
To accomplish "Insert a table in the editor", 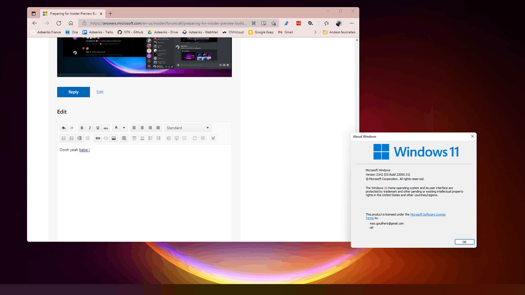I will click(124, 138).
